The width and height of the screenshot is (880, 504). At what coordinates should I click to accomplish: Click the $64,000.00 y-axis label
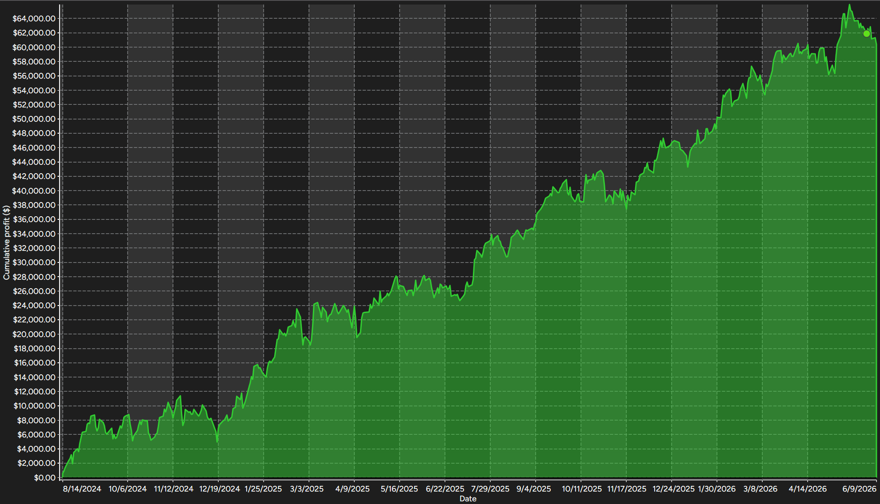point(34,19)
